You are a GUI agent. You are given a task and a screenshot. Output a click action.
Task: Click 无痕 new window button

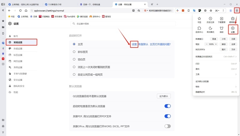click(233, 39)
